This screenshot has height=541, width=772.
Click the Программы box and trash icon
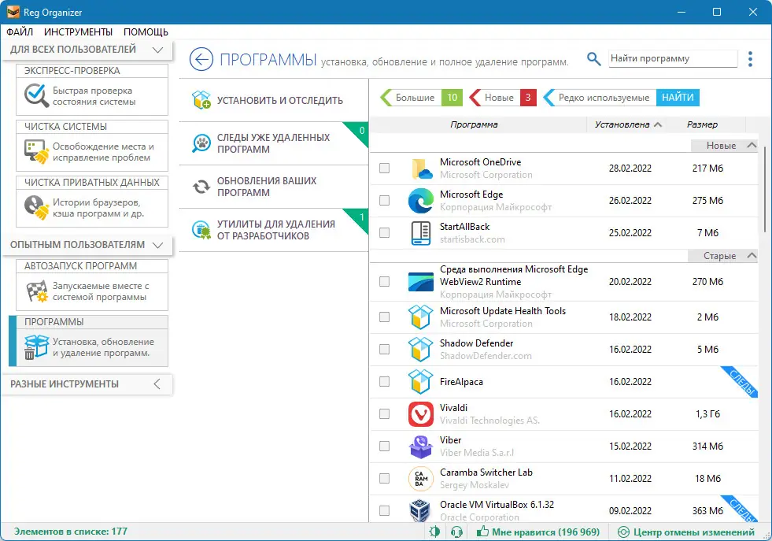tap(36, 346)
